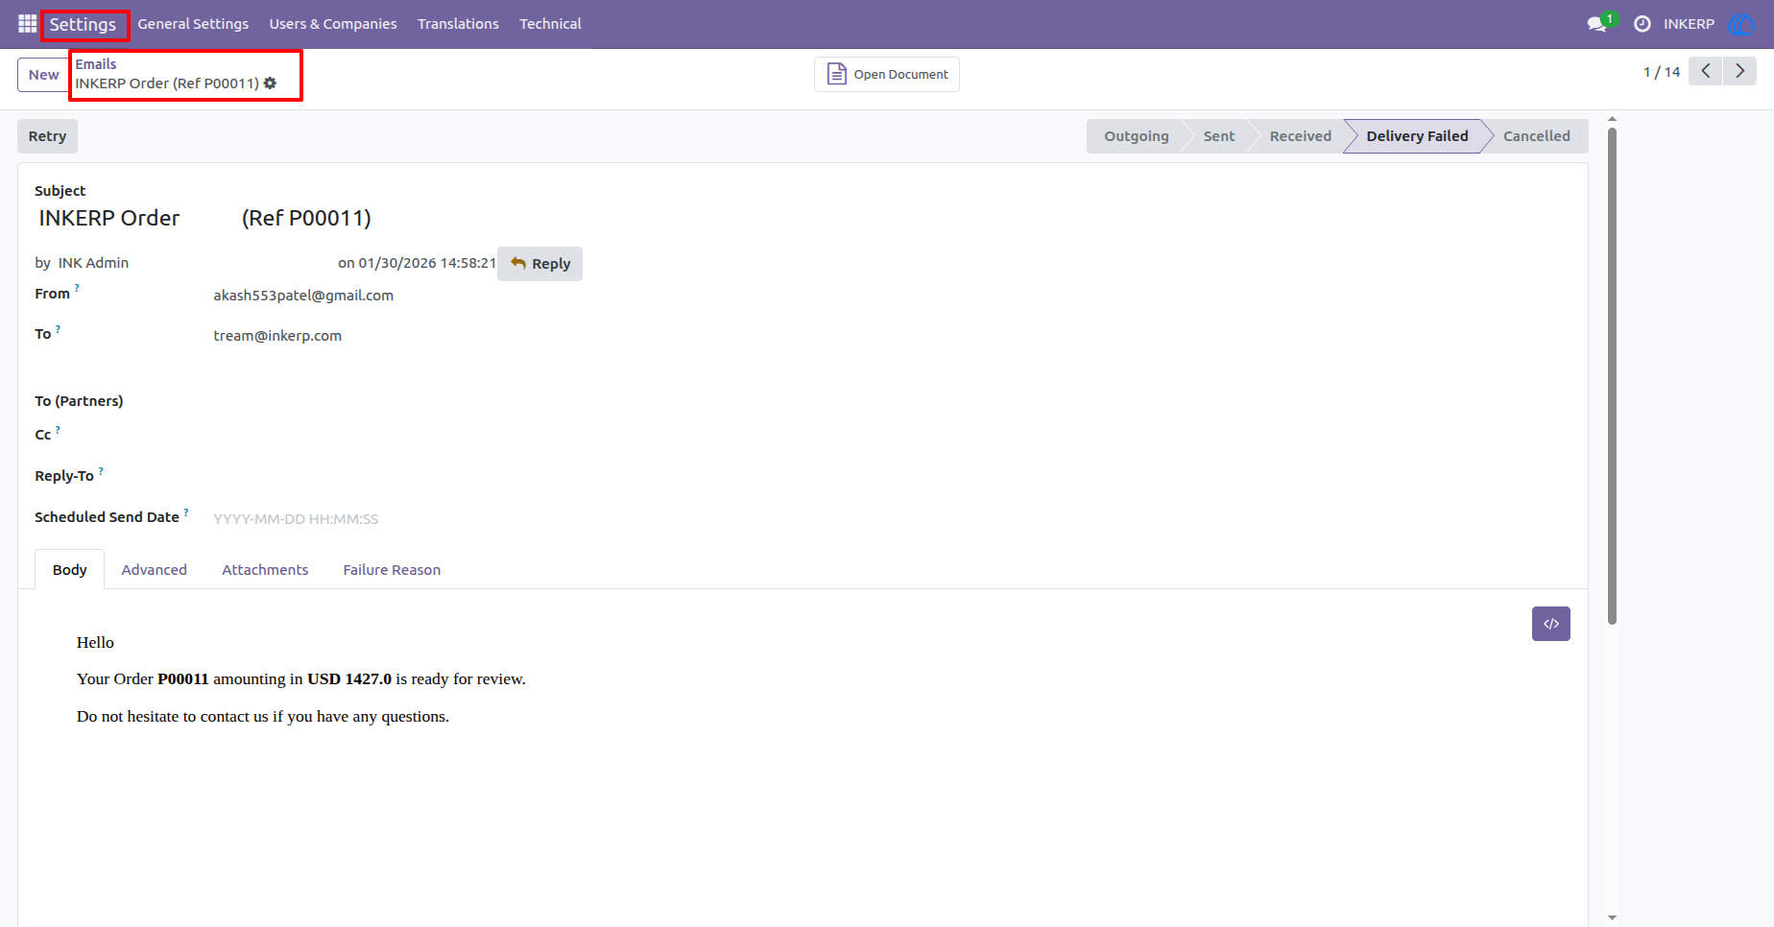Click the Scheduled Send Date help tooltip
The image size is (1774, 927).
click(186, 512)
